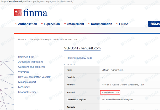Click the Commercial register row label
The height and width of the screenshot is (110, 160).
point(77,99)
